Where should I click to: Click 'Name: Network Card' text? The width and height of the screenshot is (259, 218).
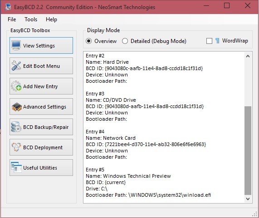[111, 138]
